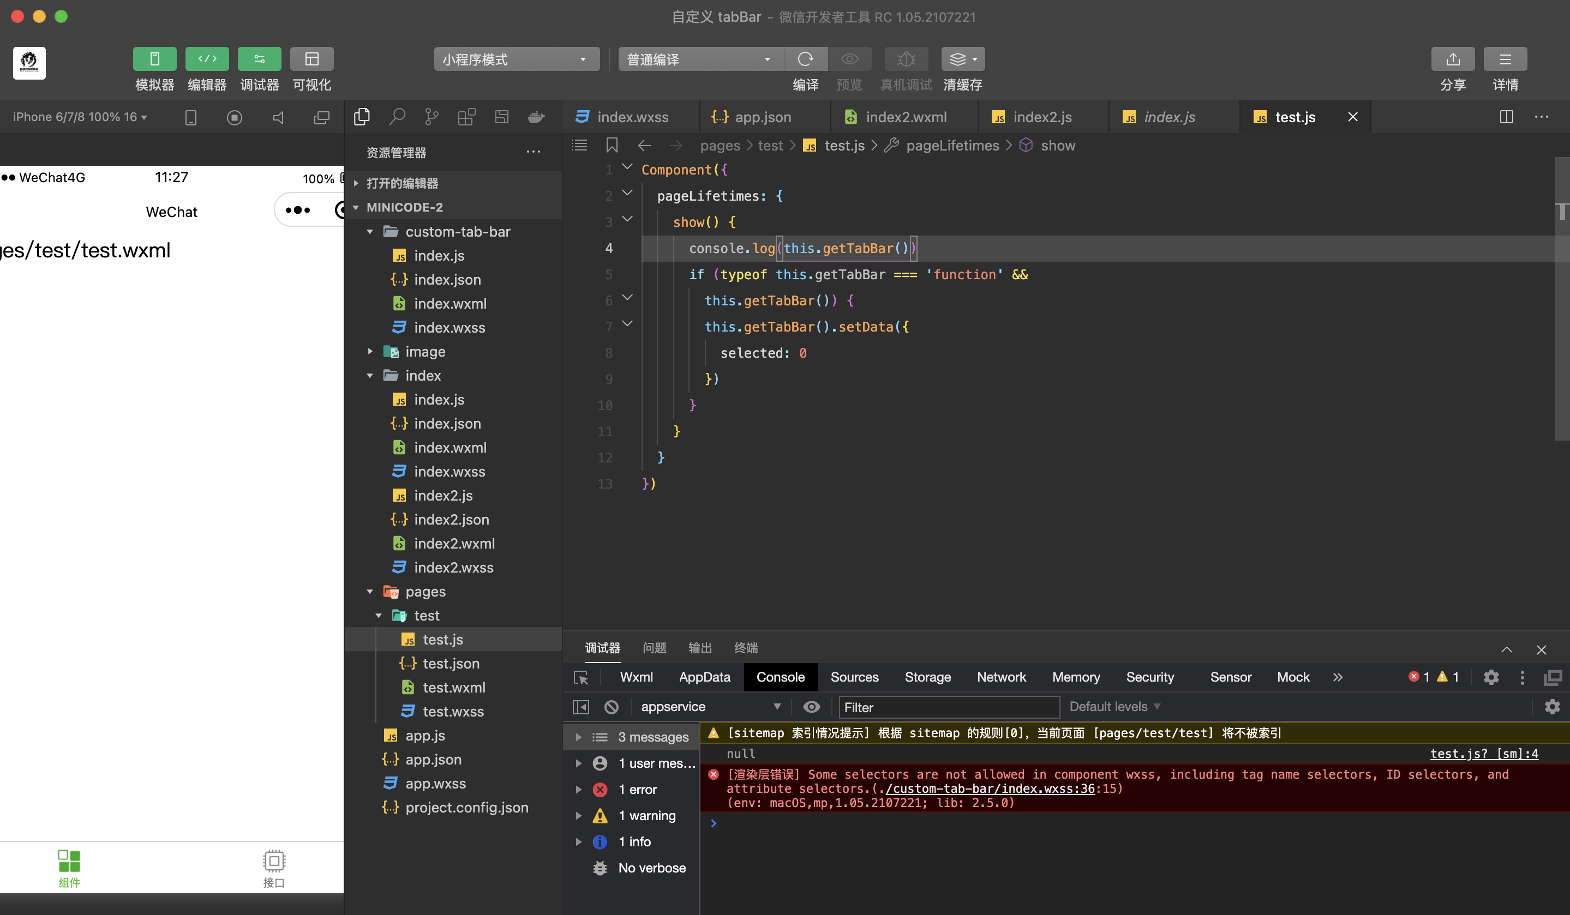
Task: Click the clear console icon
Action: [611, 707]
